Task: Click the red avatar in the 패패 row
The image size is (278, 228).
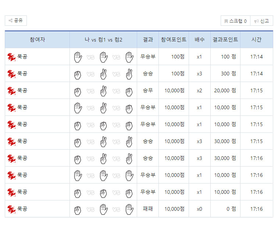Action: tap(11, 209)
